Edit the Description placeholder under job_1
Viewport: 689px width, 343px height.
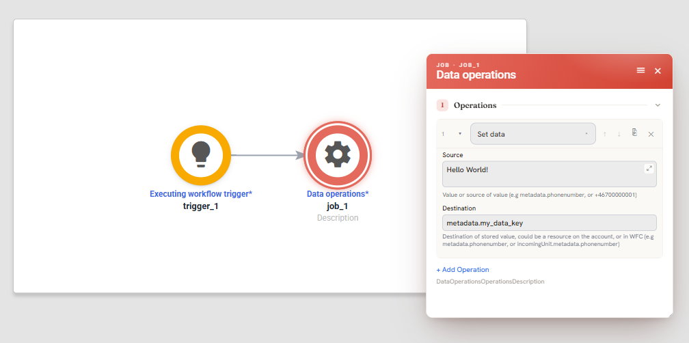pyautogui.click(x=338, y=218)
